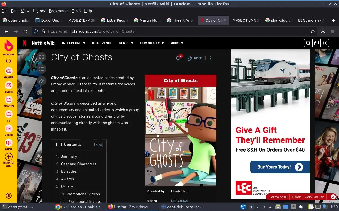The height and width of the screenshot is (211, 339).
Task: Open the article more options menu
Action: (211, 58)
